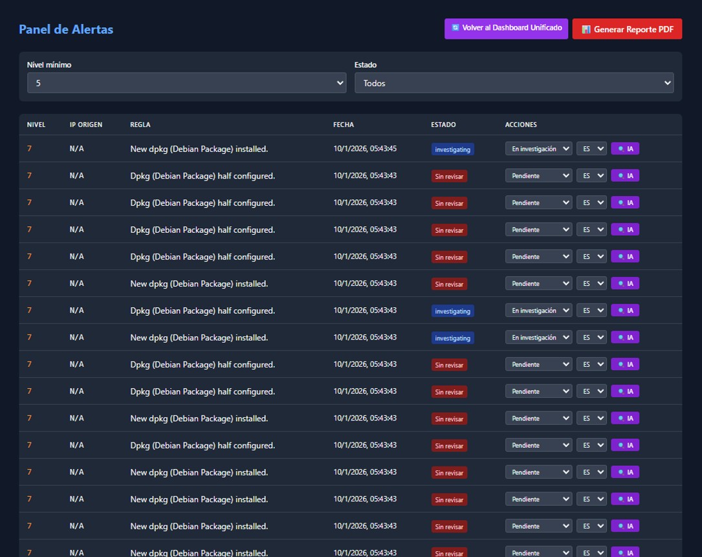Click the IA button in the first alert row
The image size is (702, 557).
tap(625, 149)
